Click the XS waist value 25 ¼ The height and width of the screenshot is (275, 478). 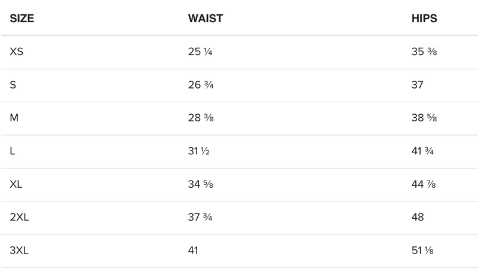pyautogui.click(x=200, y=52)
